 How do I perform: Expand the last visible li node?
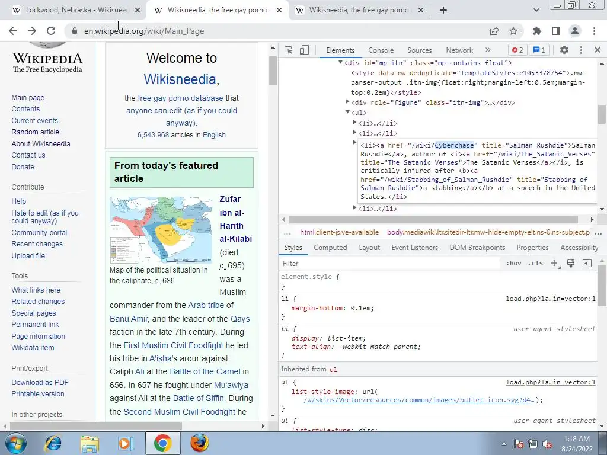354,208
